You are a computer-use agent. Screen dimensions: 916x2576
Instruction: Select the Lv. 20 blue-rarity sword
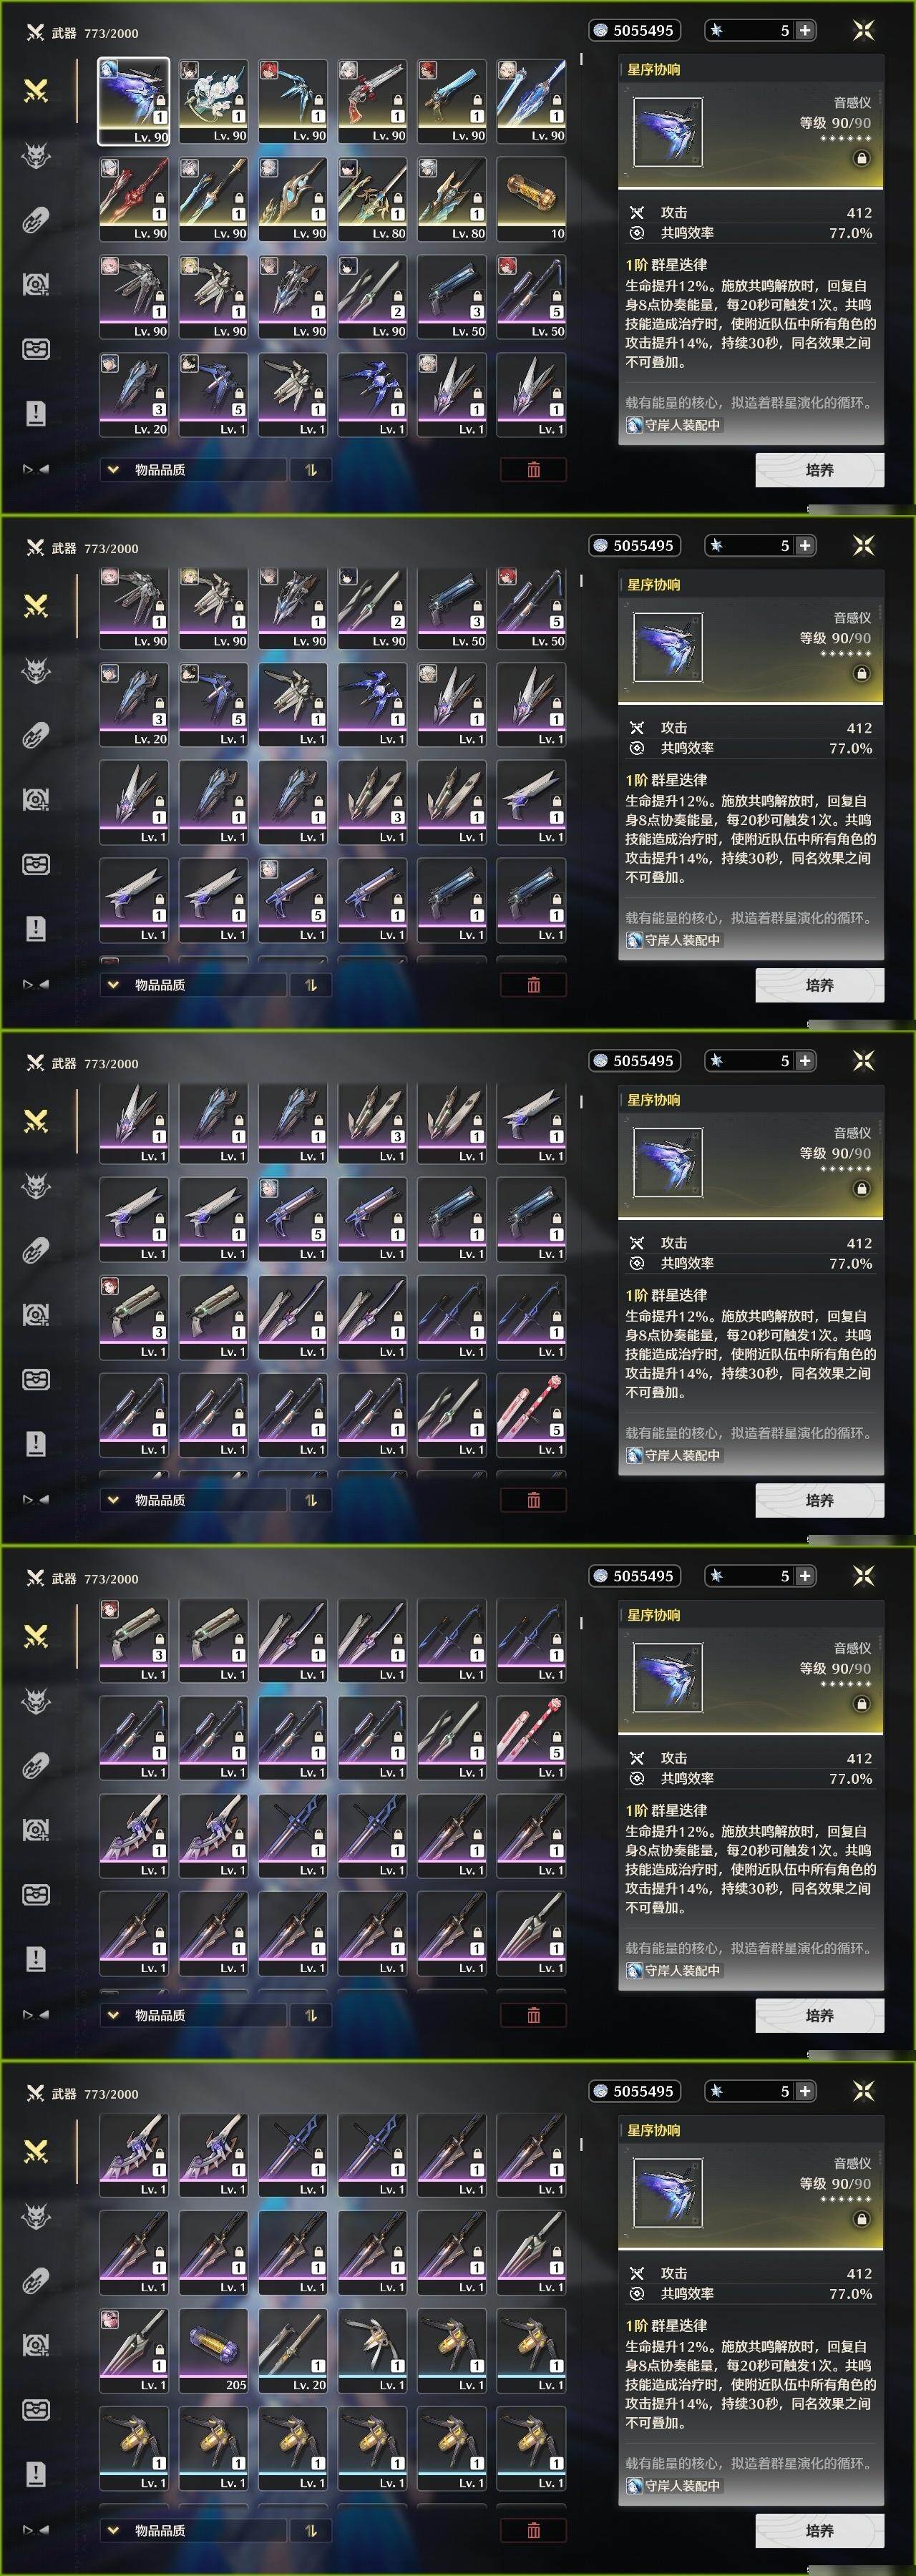(x=292, y=2351)
